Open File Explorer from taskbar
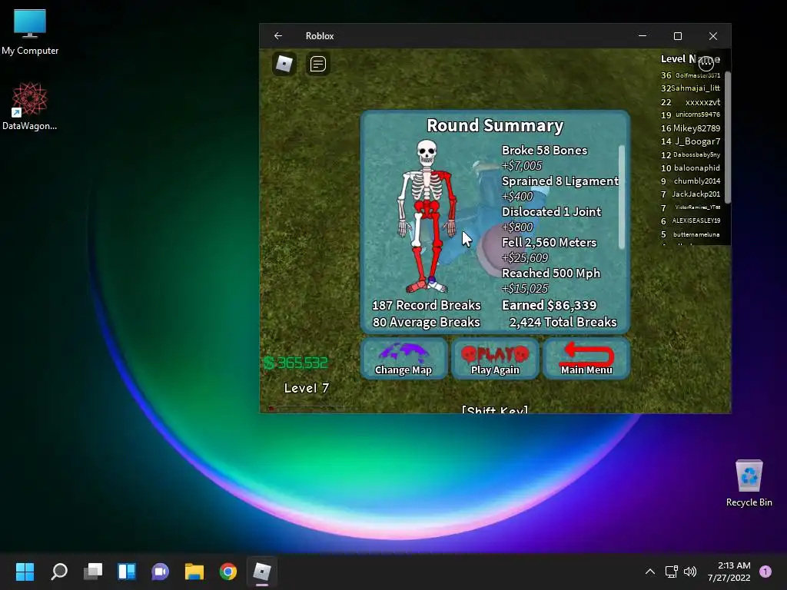Viewport: 787px width, 590px height. [x=194, y=572]
